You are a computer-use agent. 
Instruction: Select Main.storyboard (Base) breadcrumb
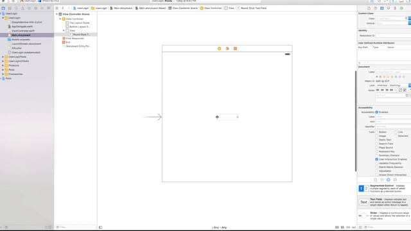tap(150, 8)
